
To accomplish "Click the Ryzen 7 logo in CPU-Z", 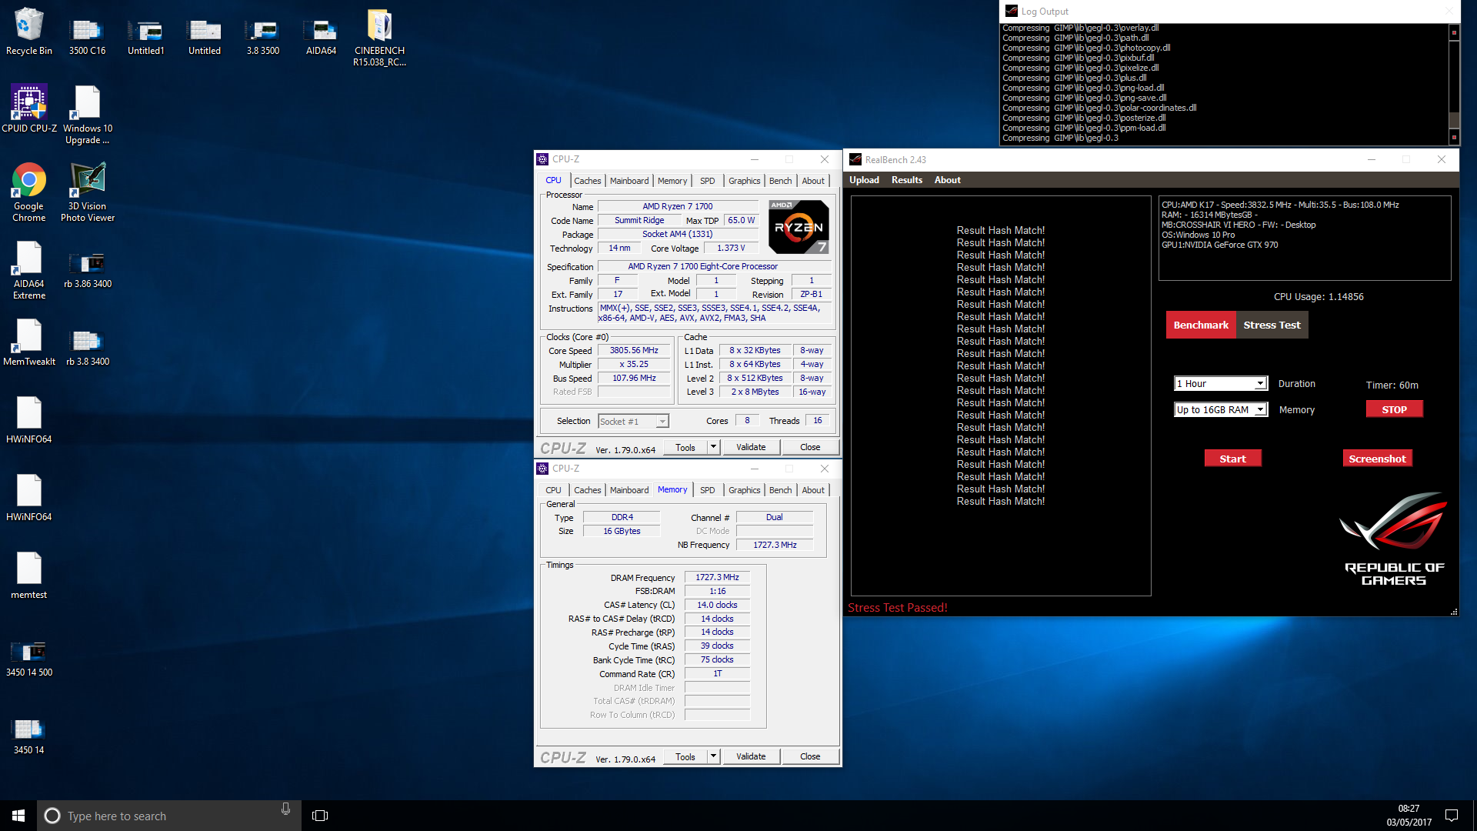I will 799,227.
